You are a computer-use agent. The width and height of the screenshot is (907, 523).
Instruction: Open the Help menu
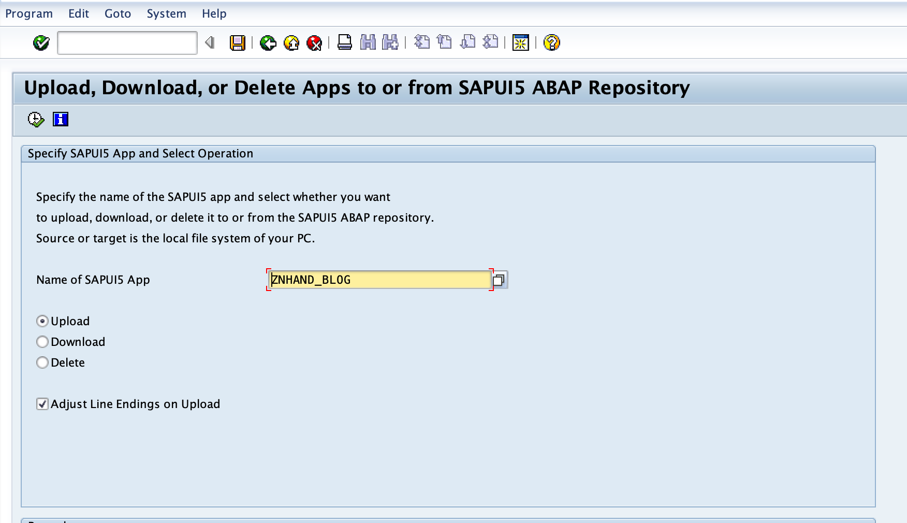tap(214, 13)
